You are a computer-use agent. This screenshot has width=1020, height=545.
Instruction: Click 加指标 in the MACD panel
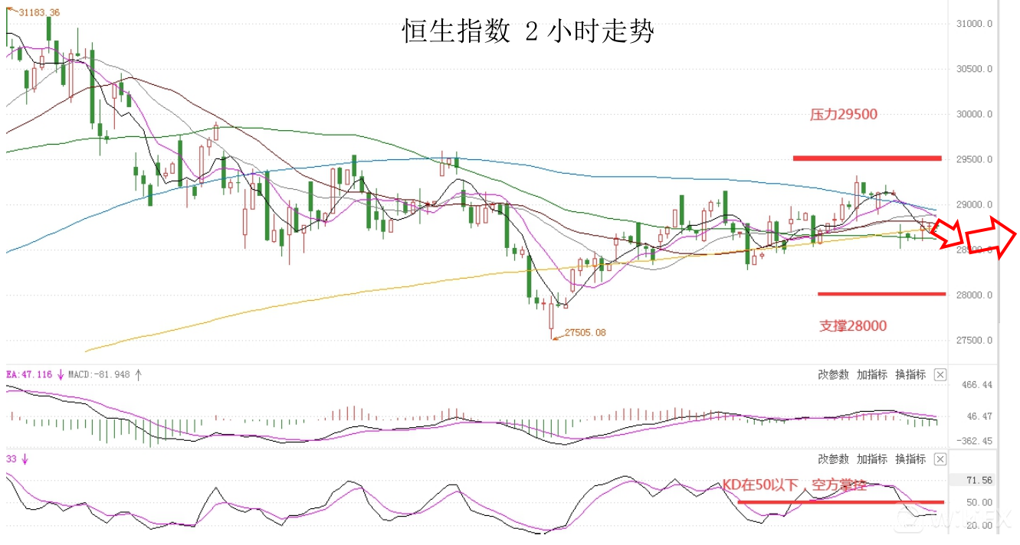[872, 374]
